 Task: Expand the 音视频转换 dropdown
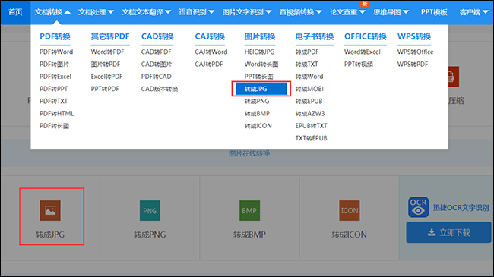[300, 12]
